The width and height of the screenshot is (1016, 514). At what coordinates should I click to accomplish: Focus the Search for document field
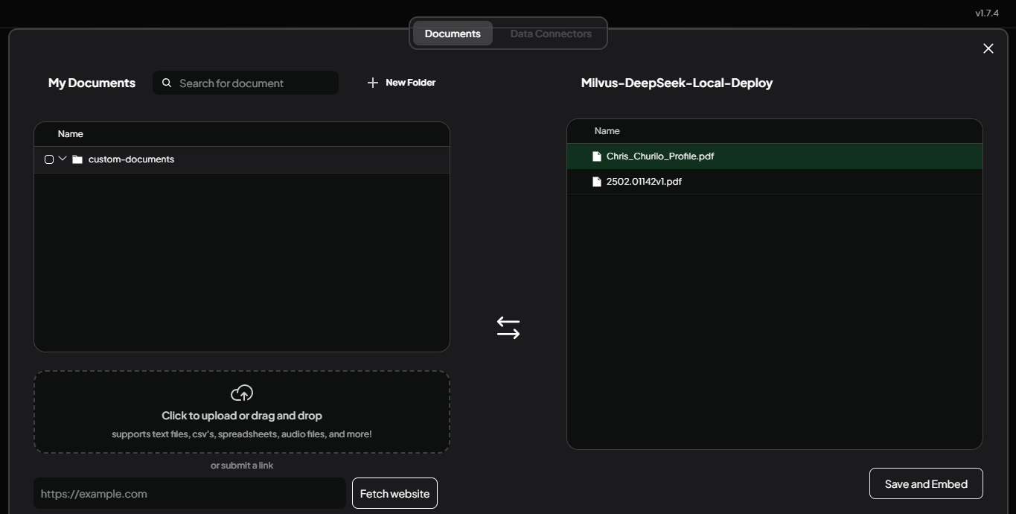coord(253,83)
